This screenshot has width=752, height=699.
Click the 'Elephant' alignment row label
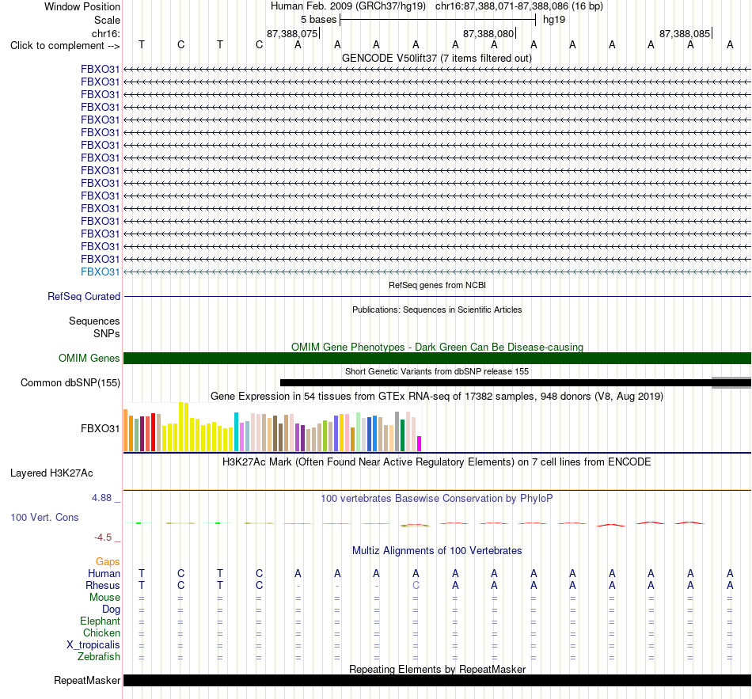100,621
